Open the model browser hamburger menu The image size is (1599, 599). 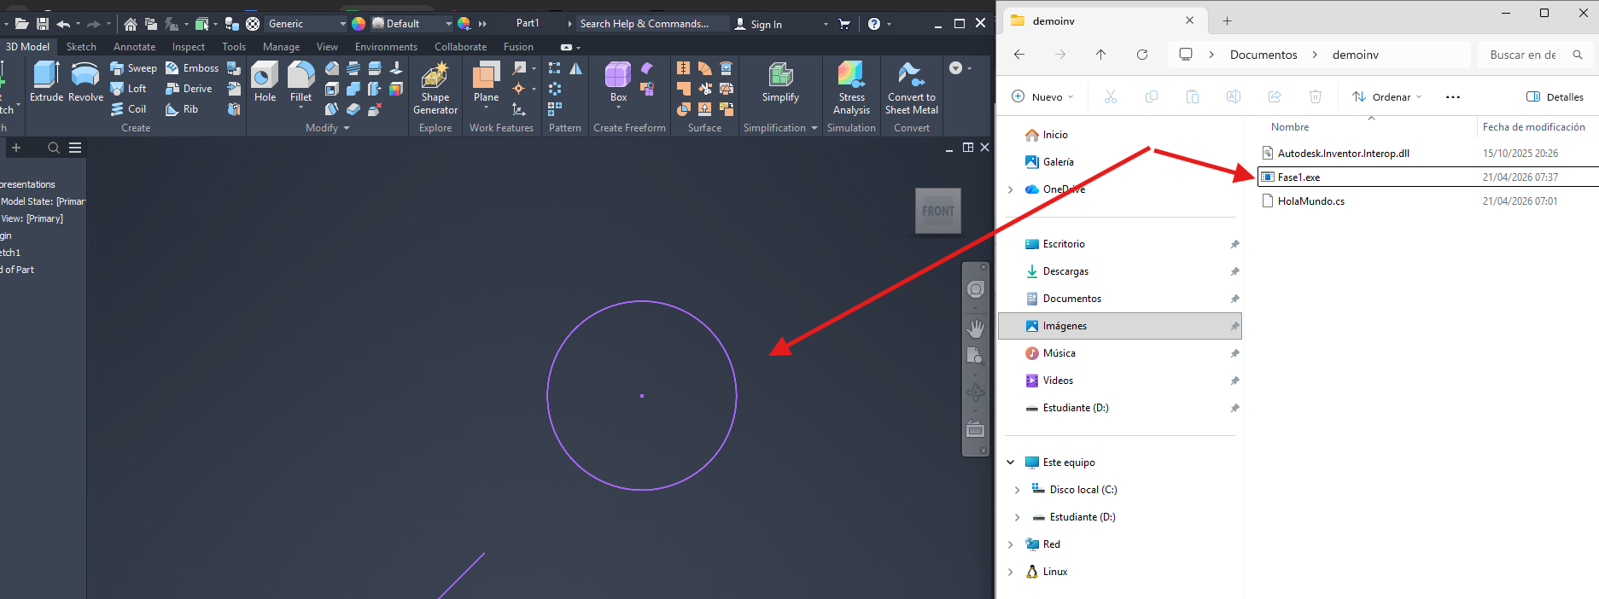[75, 148]
